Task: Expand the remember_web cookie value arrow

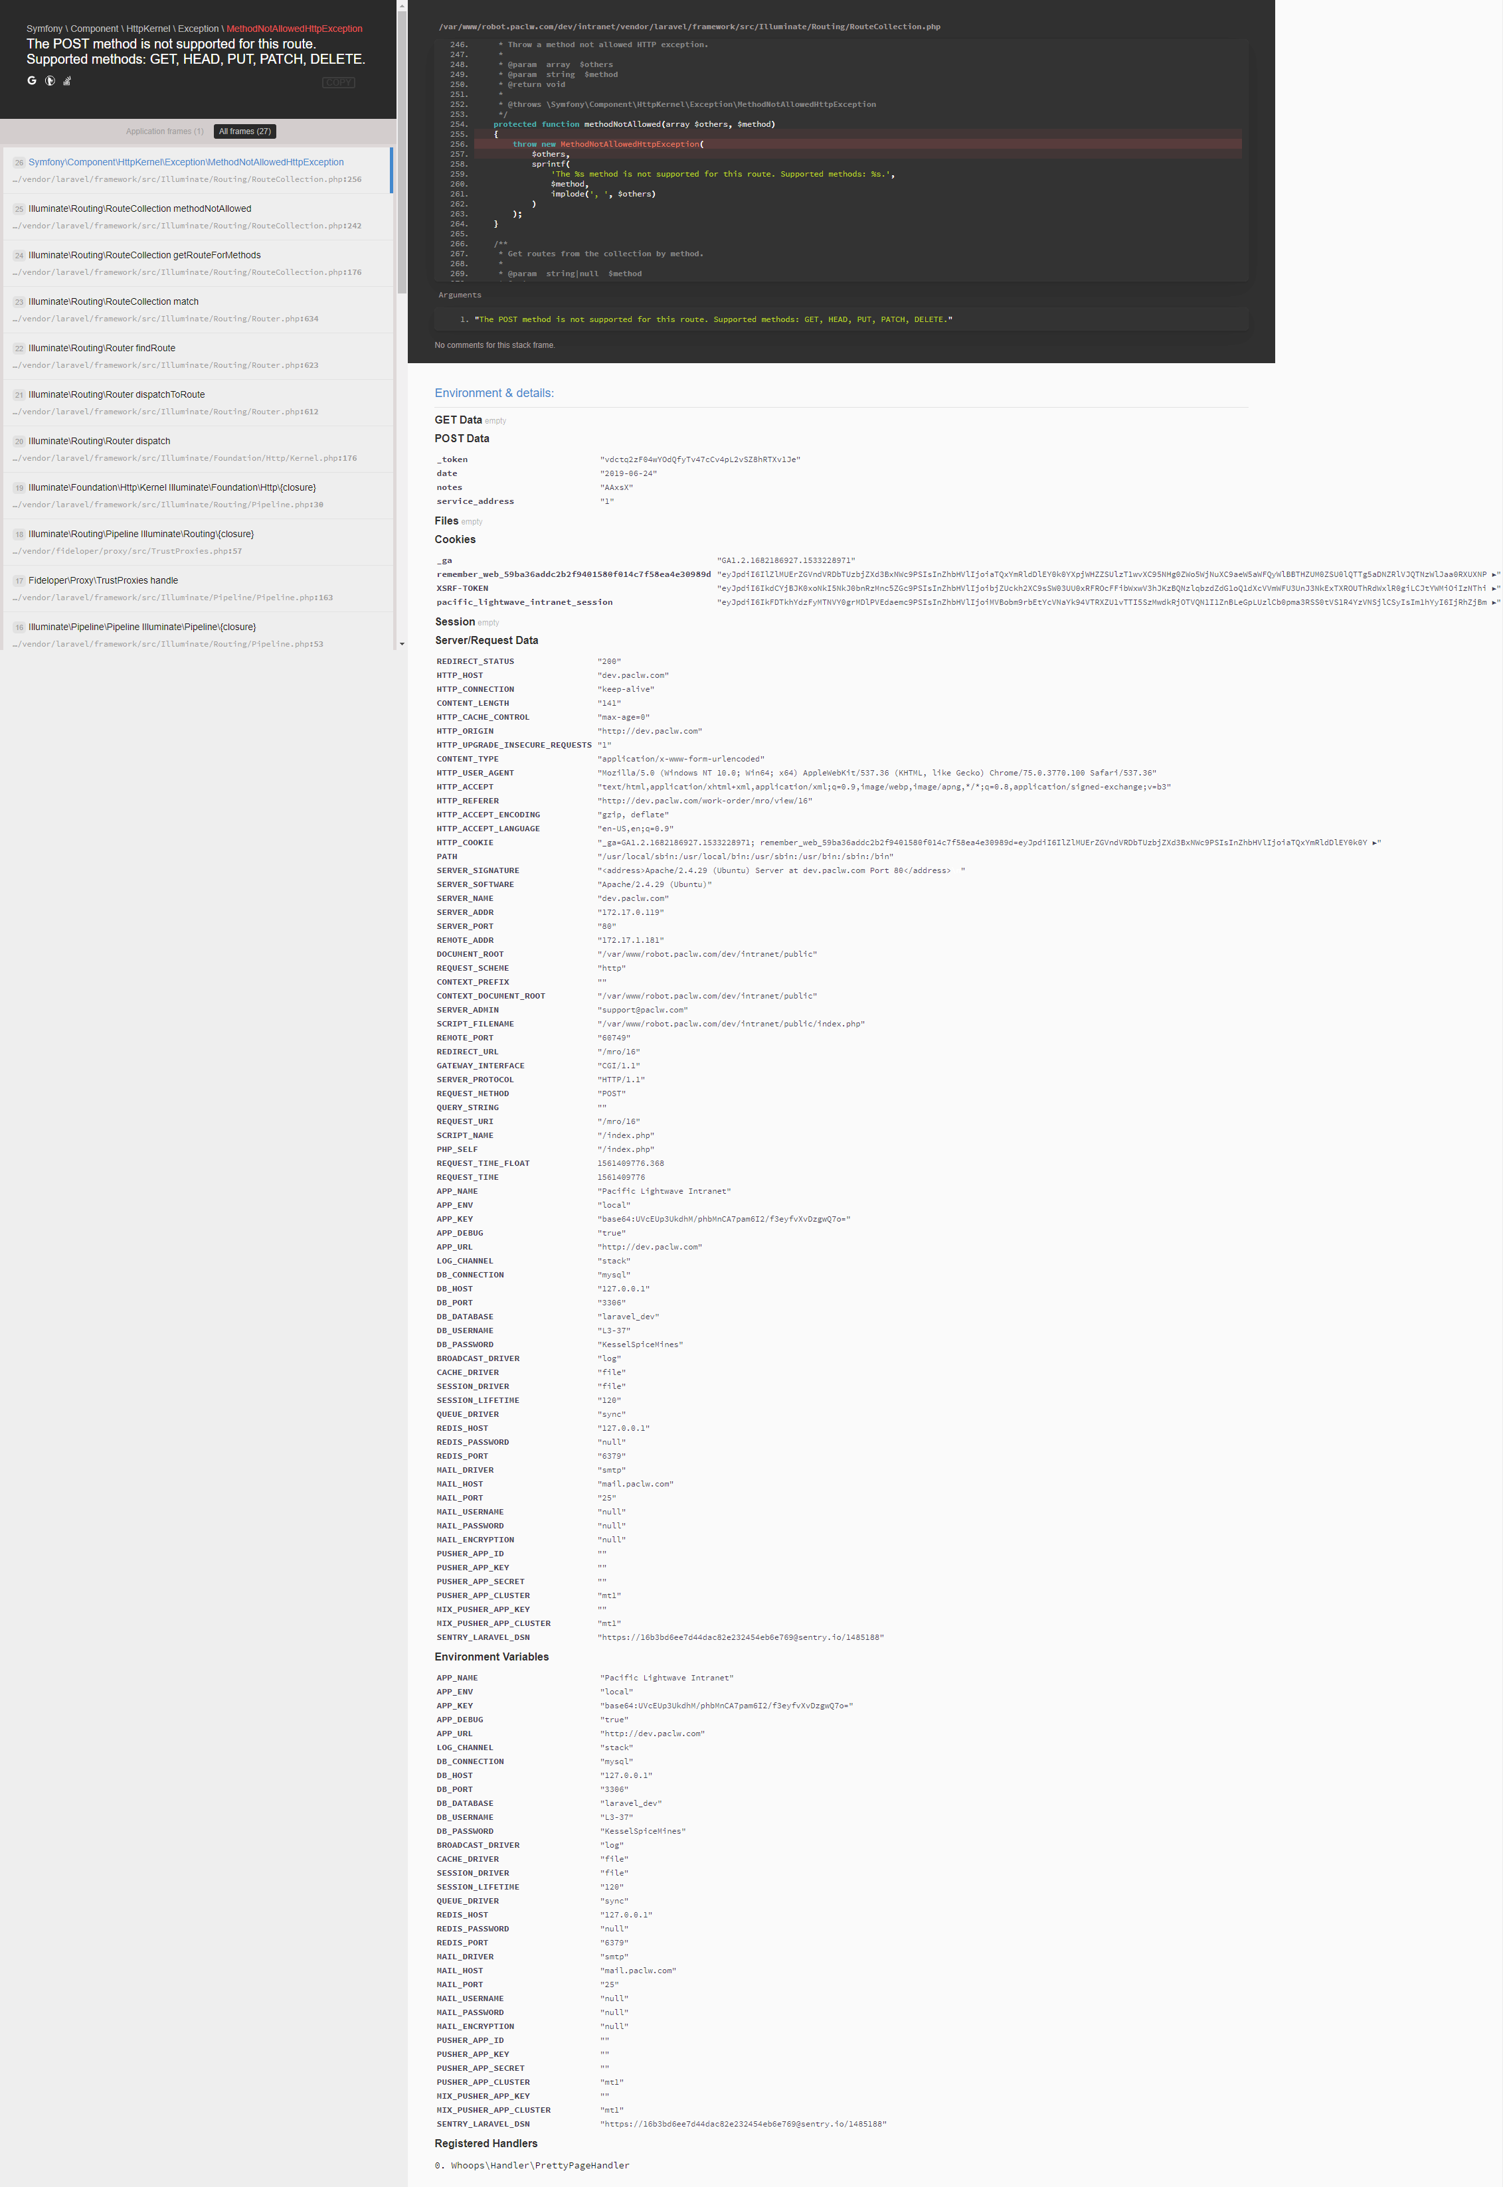Action: [1496, 574]
